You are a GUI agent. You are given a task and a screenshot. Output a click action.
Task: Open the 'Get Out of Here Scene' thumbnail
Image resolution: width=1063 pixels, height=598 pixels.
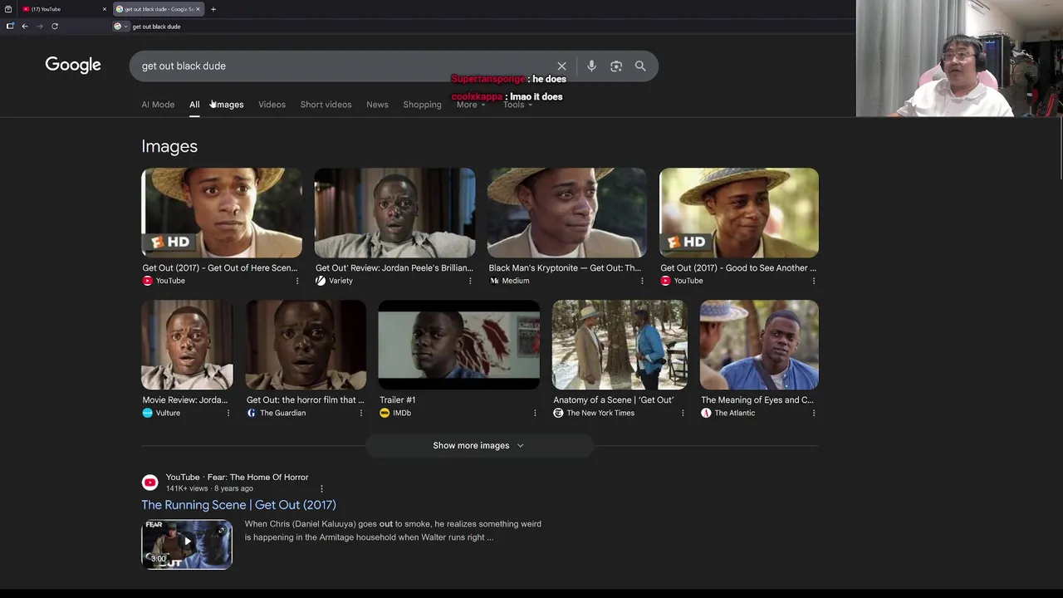(x=222, y=213)
